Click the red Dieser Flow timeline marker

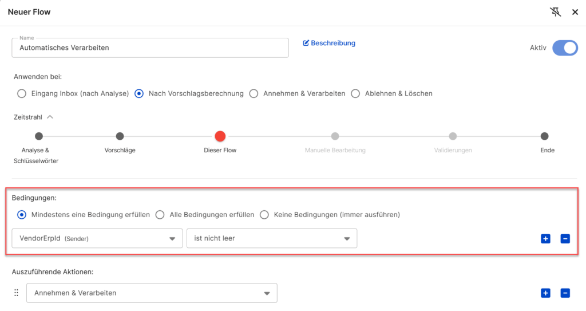[220, 136]
